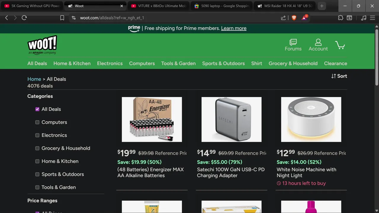Click the 13 hours left to buy text
Screen dimensions: 379x213
(304, 183)
